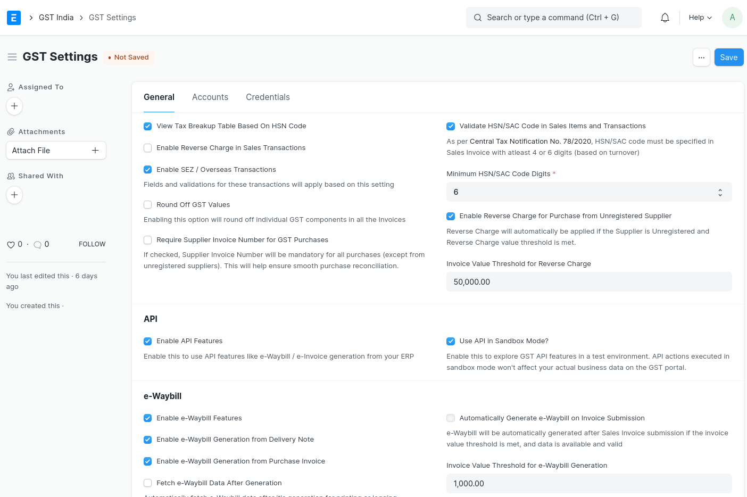Image resolution: width=747 pixels, height=497 pixels.
Task: Add an assignee with the plus icon
Action: (x=14, y=106)
